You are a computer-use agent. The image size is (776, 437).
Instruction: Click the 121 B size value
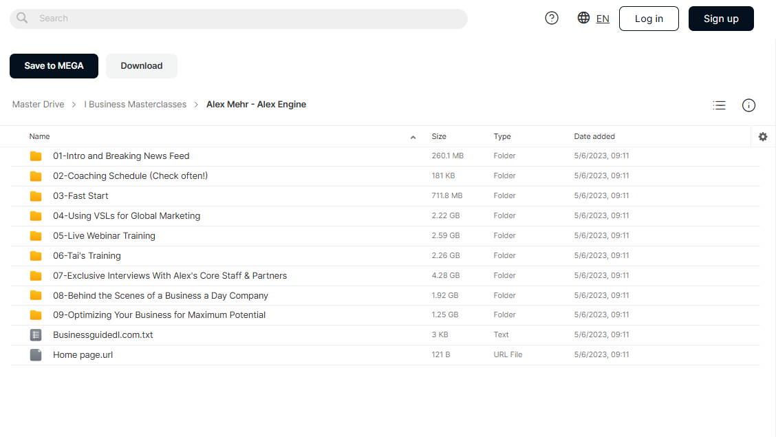pos(441,355)
